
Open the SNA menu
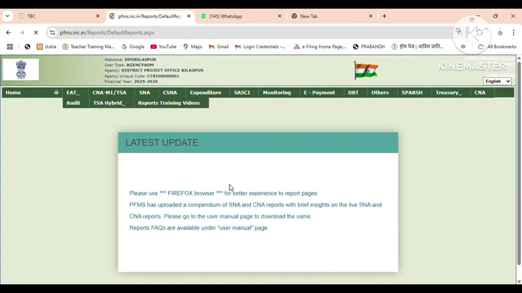pos(144,92)
